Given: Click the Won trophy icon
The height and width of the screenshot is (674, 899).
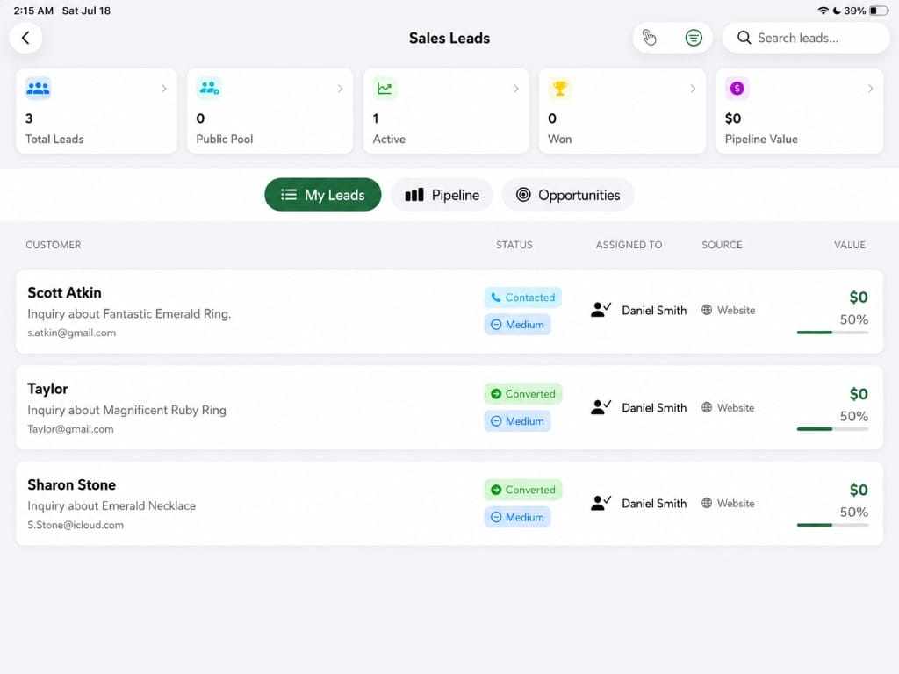Looking at the screenshot, I should click(x=560, y=89).
